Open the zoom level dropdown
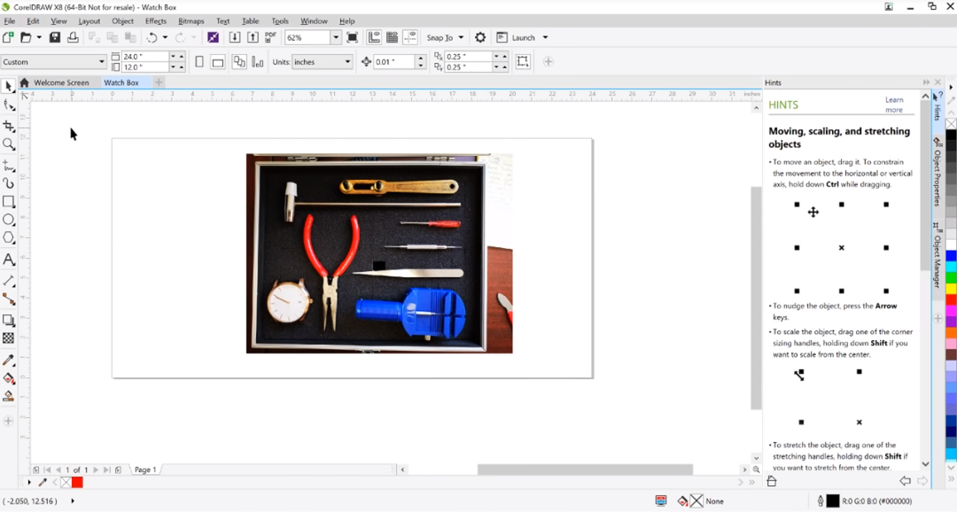957x512 pixels. click(335, 37)
